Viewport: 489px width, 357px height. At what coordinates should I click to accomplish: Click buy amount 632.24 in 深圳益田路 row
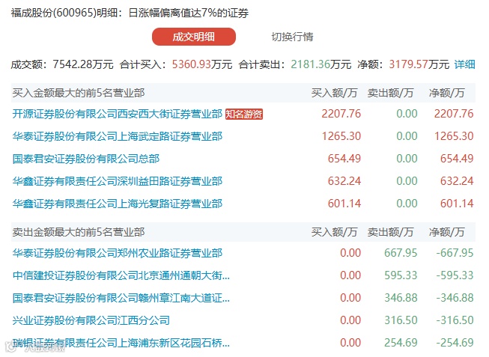344,181
